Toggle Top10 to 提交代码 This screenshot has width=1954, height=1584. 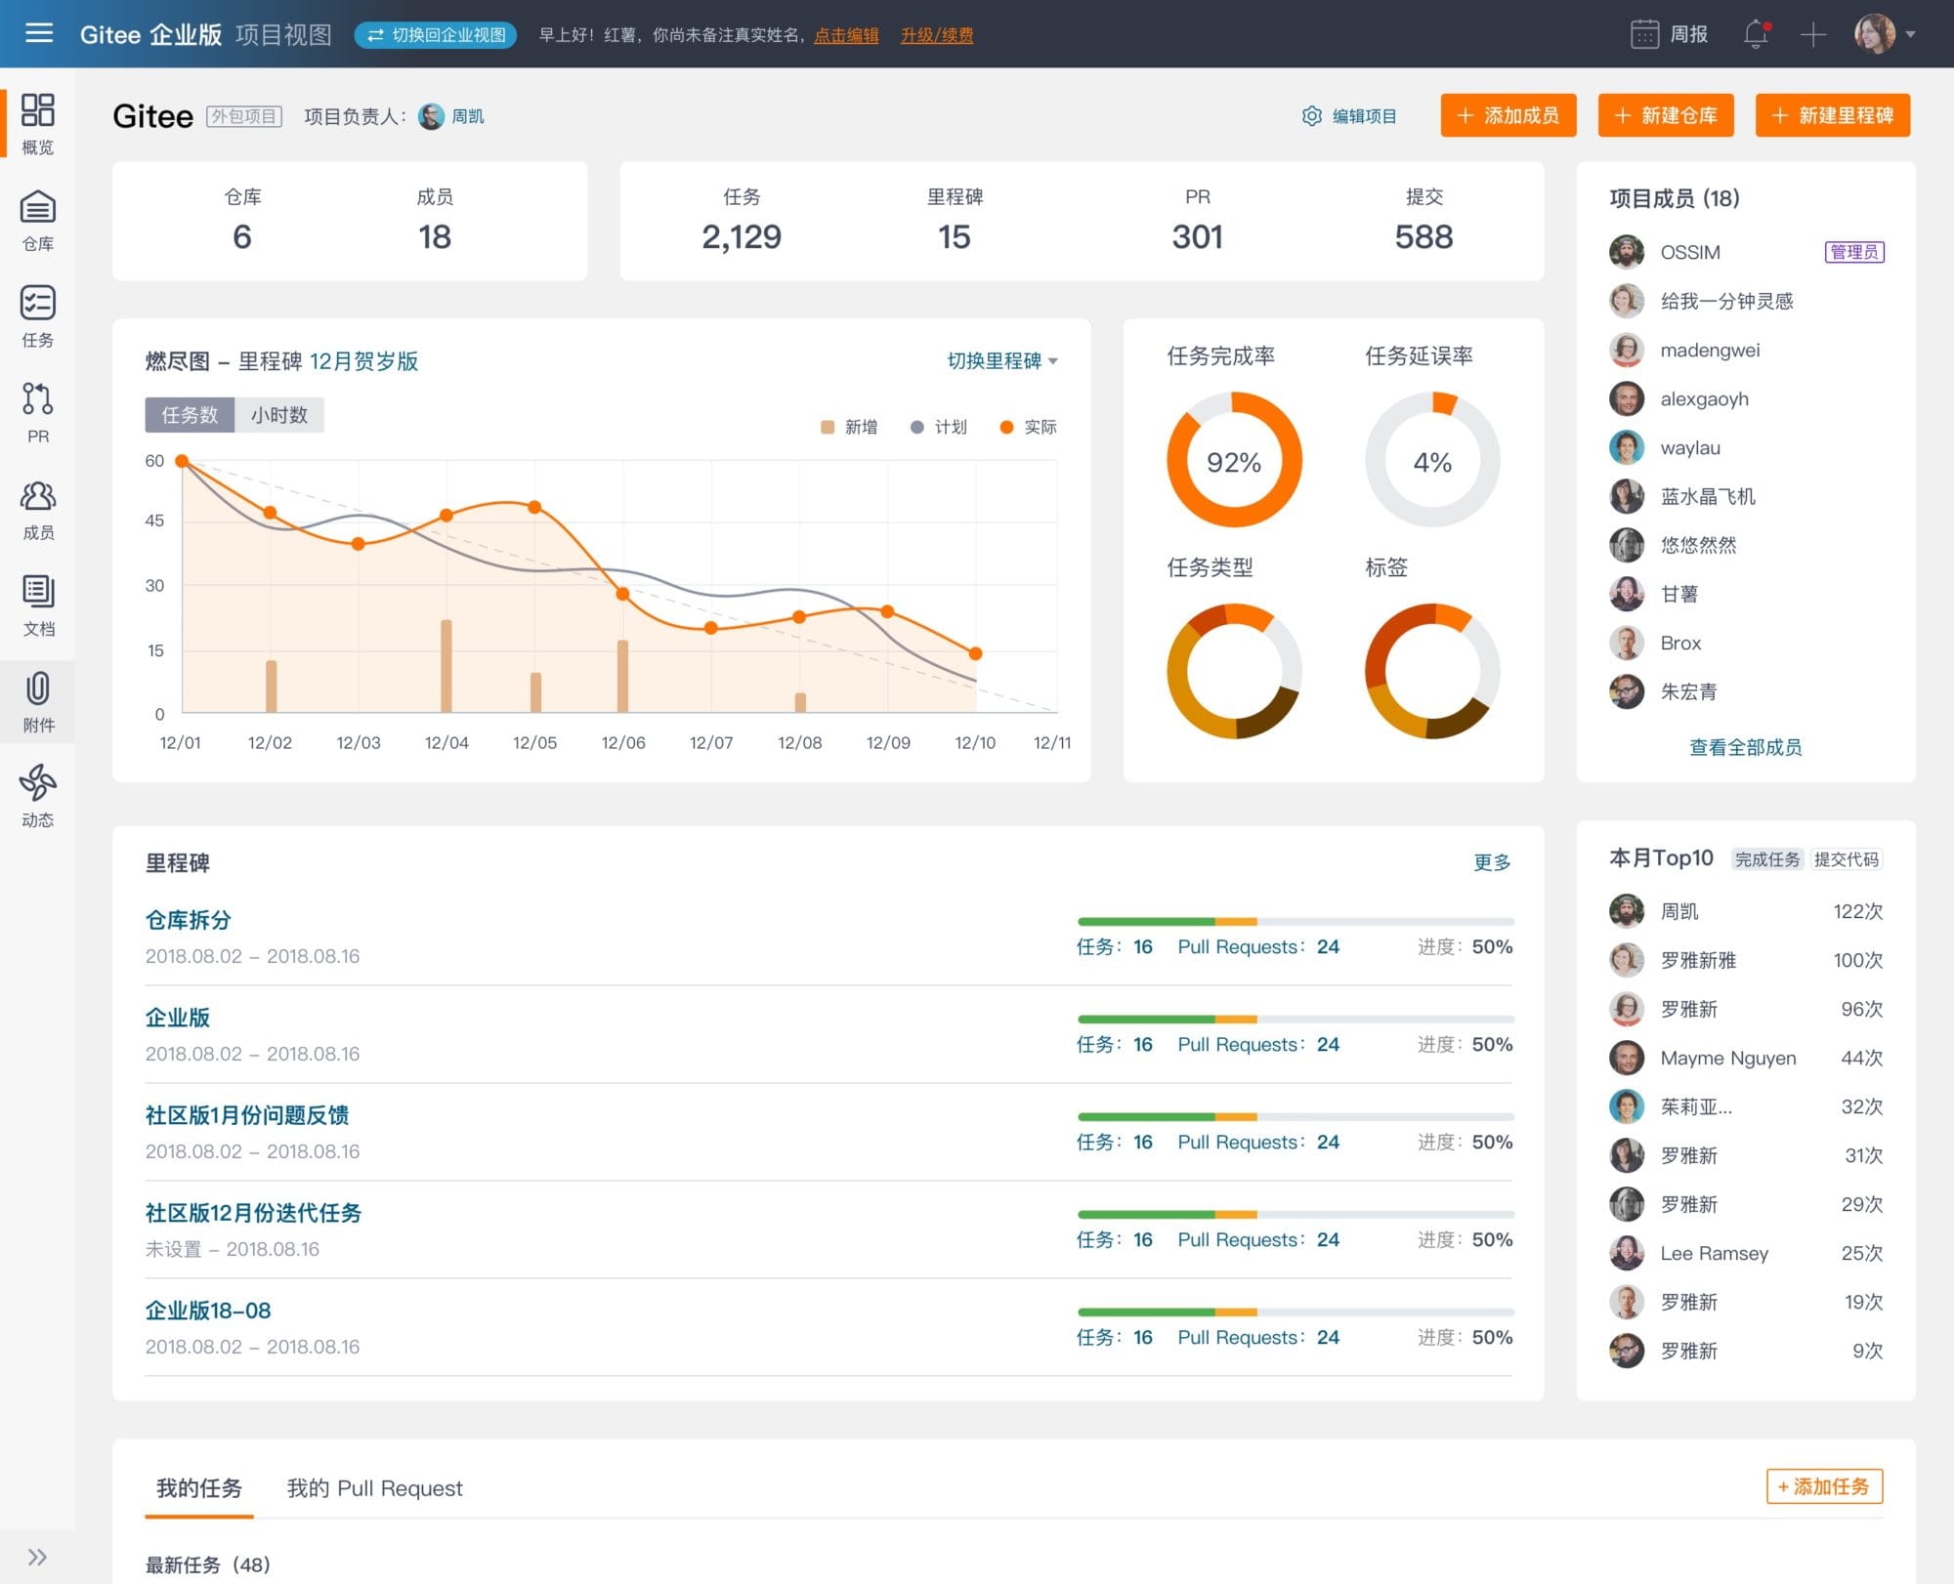1846,859
